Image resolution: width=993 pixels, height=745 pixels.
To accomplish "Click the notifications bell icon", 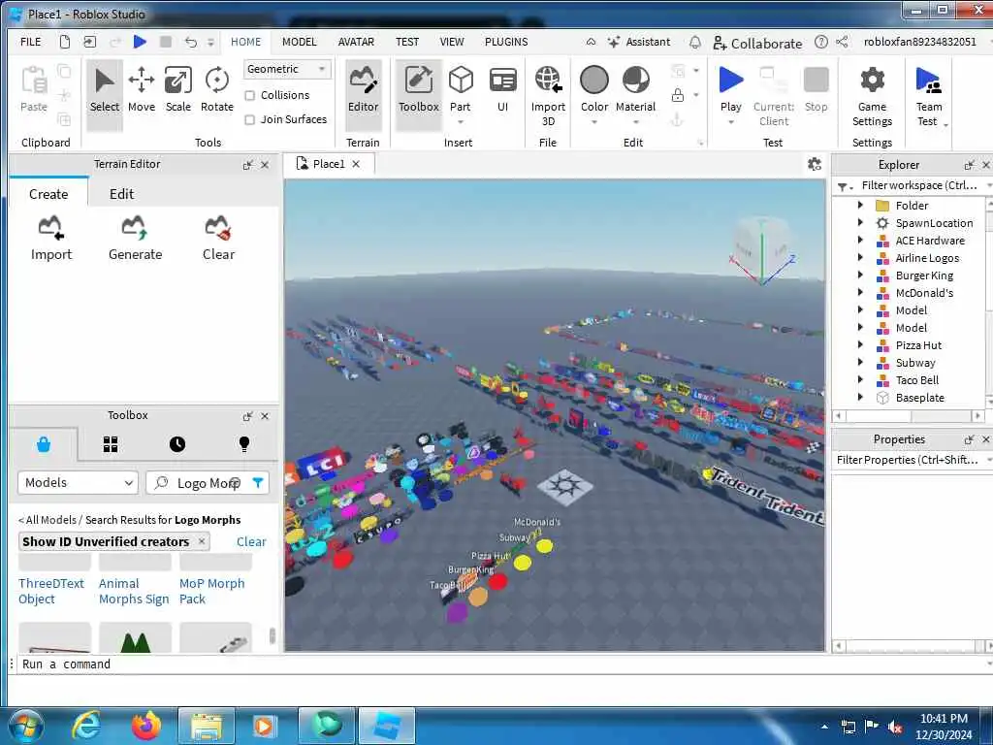I will [x=694, y=43].
